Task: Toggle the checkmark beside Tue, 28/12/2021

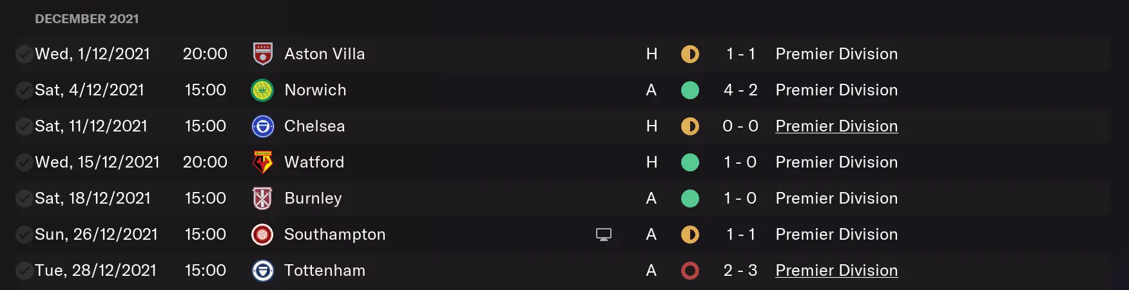Action: [24, 271]
